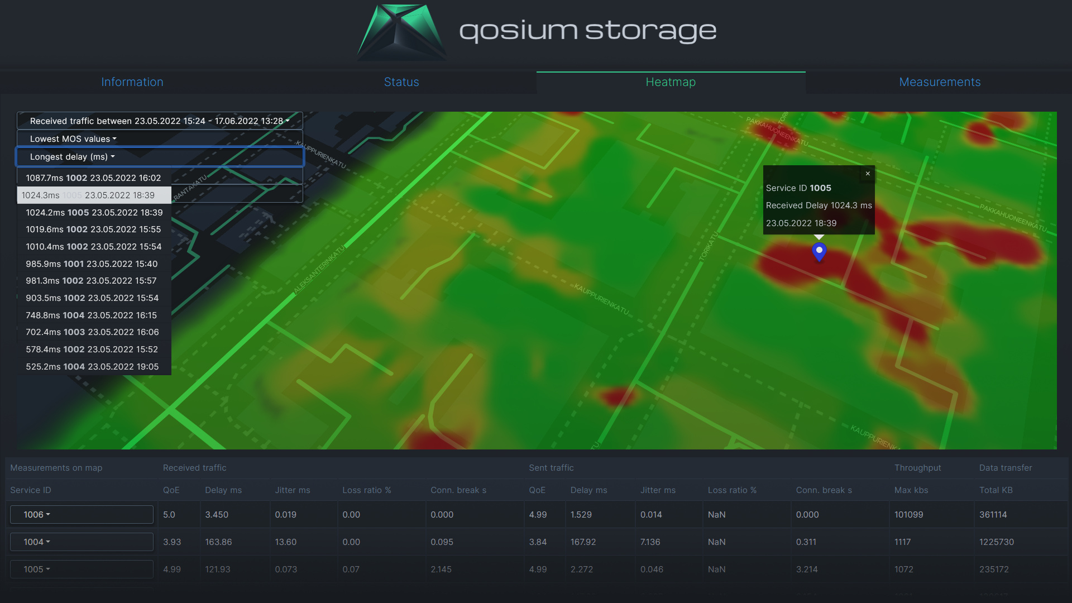This screenshot has width=1072, height=603.
Task: Select the 1019.6ms 1002 15:55 entry
Action: (x=94, y=229)
